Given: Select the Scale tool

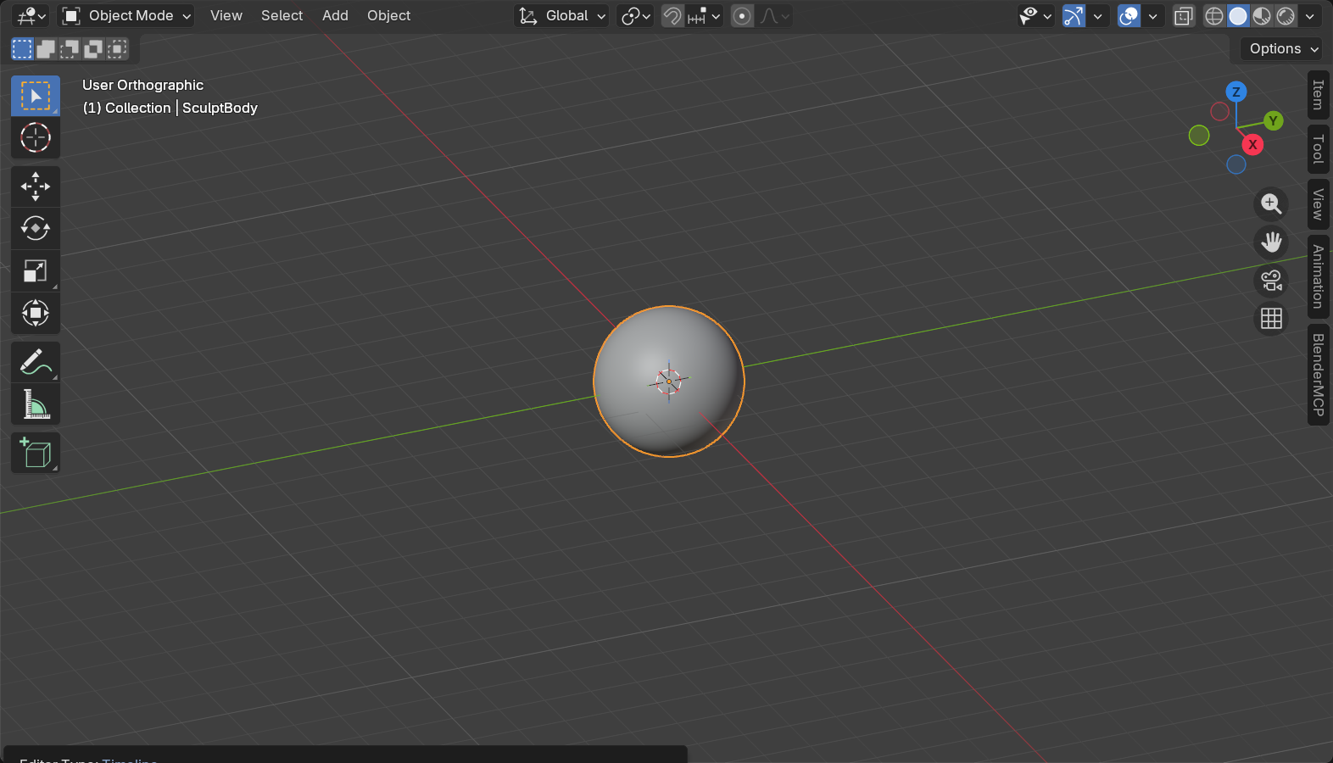Looking at the screenshot, I should [36, 270].
